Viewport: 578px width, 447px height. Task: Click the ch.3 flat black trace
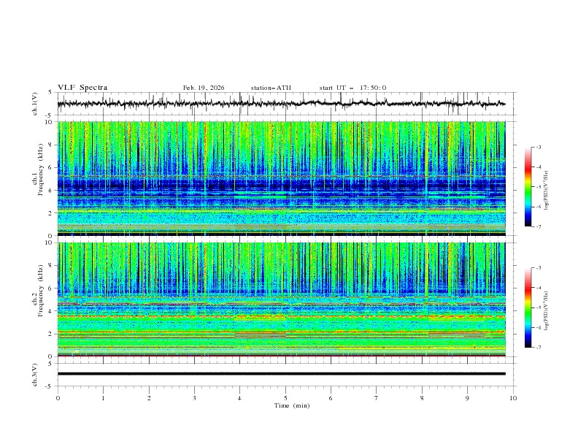pos(281,374)
